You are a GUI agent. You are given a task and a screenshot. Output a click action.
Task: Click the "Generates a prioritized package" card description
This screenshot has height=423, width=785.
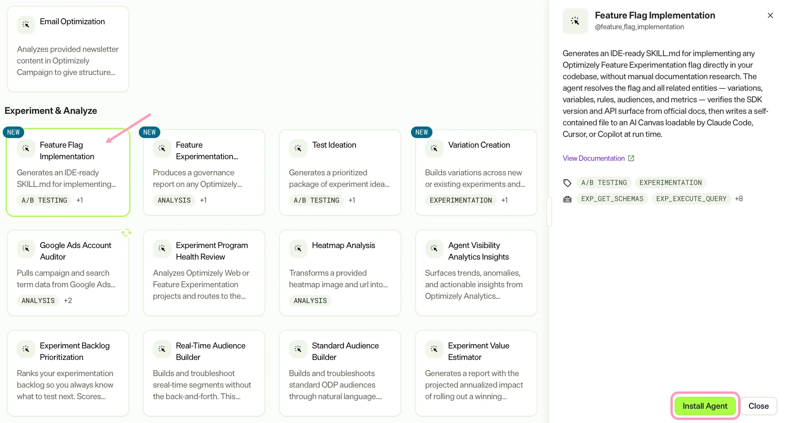click(x=339, y=178)
